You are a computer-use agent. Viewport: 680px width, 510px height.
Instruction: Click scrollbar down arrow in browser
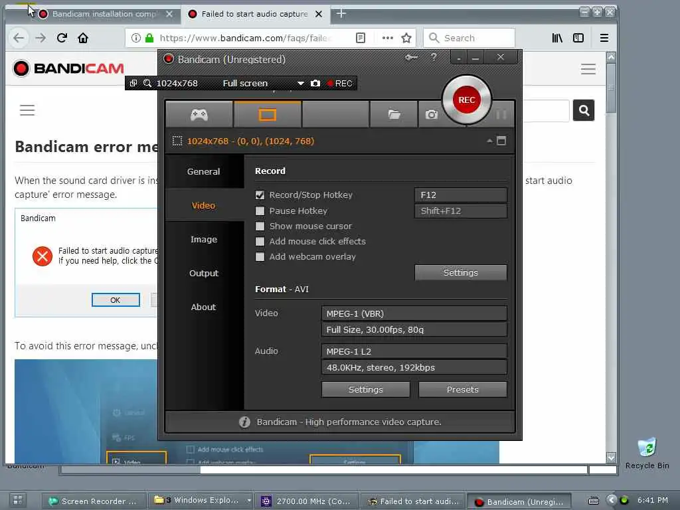tap(611, 457)
